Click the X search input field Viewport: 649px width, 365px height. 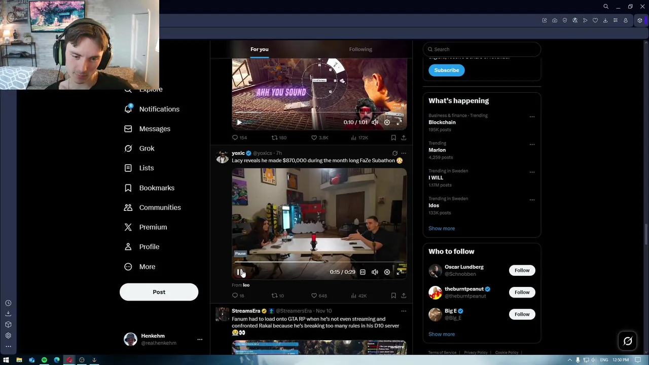pos(482,49)
